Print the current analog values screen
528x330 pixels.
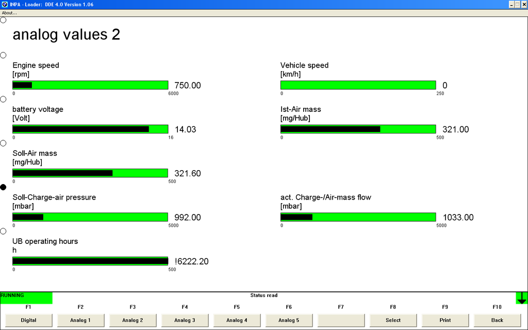(x=445, y=320)
